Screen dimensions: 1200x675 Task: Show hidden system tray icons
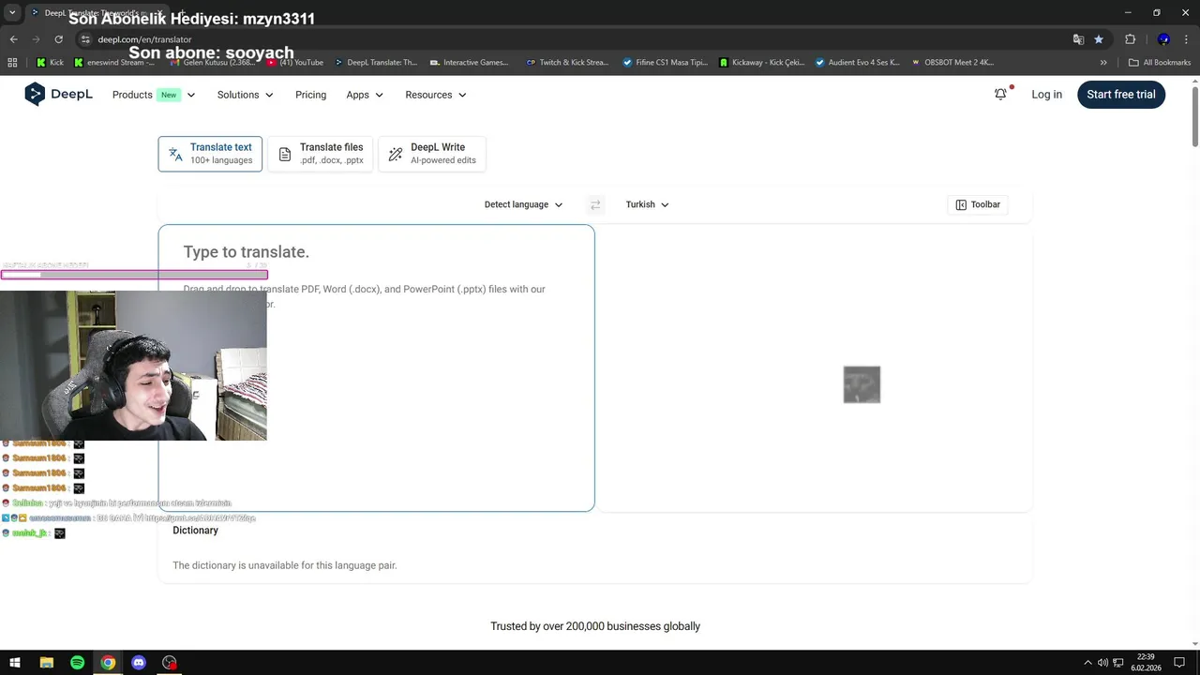(x=1087, y=663)
